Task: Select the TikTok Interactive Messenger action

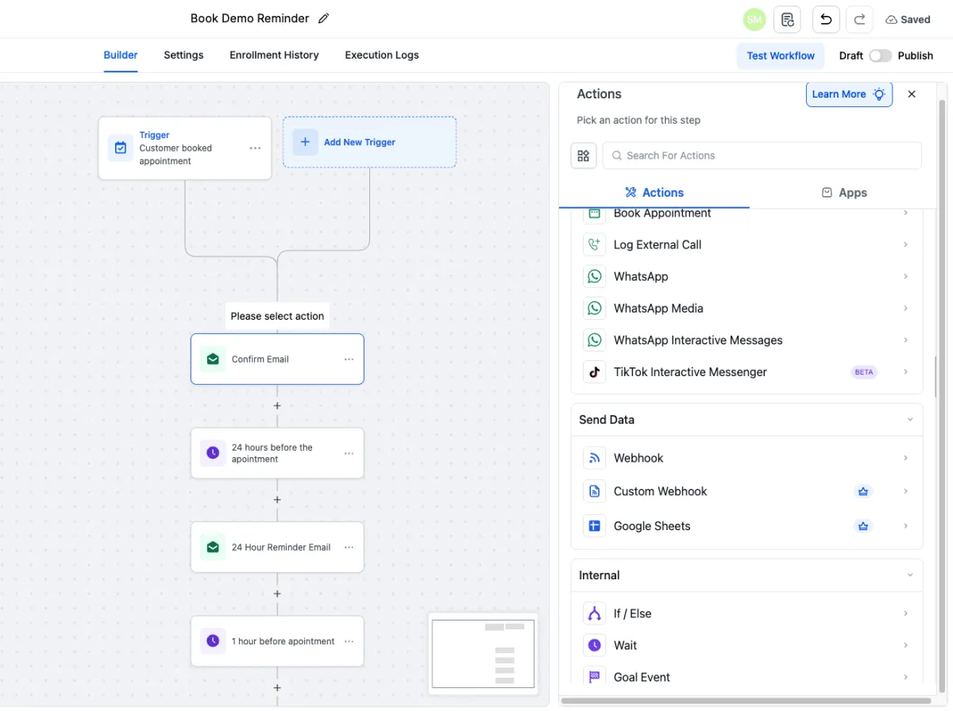Action: click(x=690, y=372)
